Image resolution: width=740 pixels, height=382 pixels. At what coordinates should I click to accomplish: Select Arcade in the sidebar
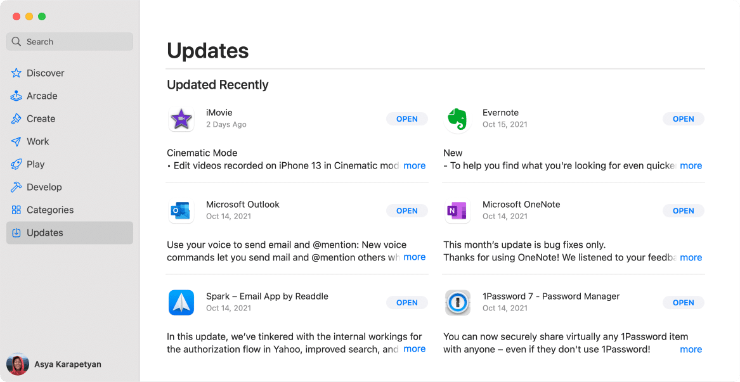(42, 96)
